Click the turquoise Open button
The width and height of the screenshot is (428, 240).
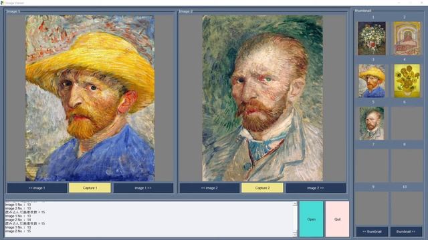point(311,219)
